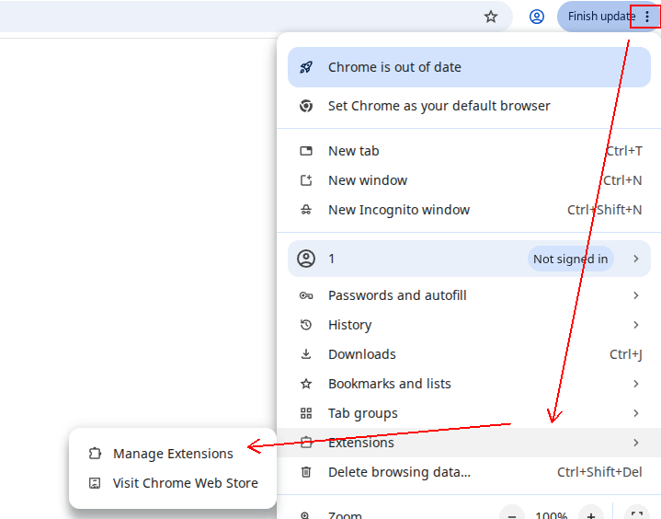
Task: Choose Delete browsing data
Action: click(x=469, y=472)
